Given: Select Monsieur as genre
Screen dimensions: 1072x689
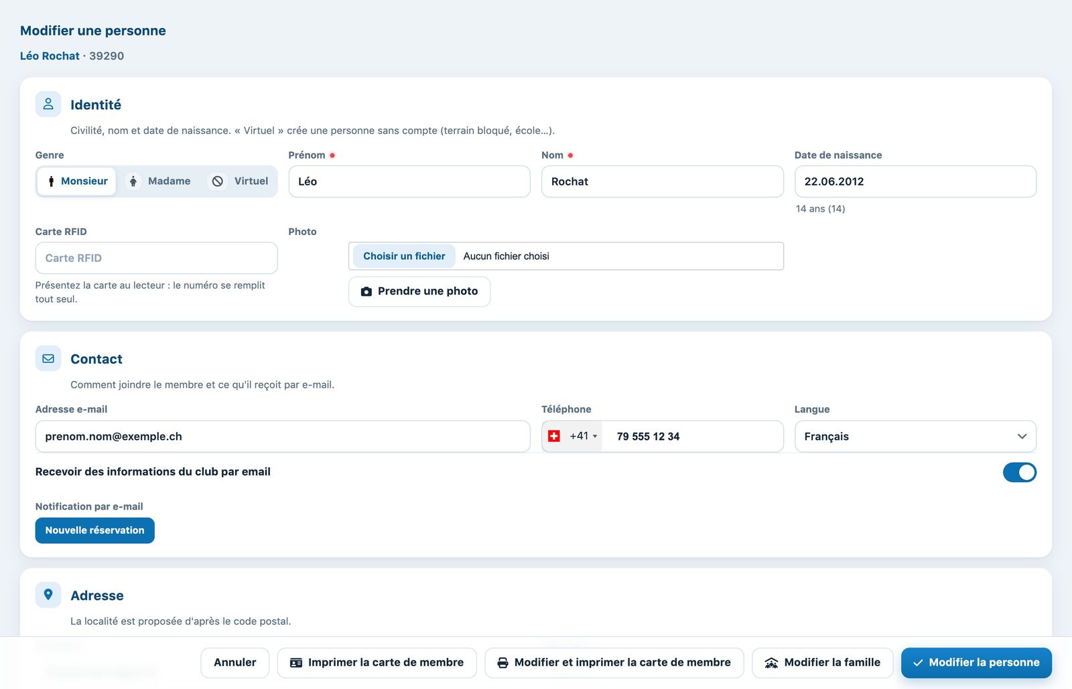Looking at the screenshot, I should 76,181.
